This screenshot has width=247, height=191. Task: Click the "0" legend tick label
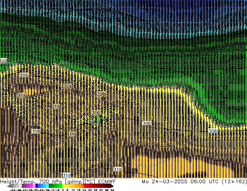coord(63,190)
